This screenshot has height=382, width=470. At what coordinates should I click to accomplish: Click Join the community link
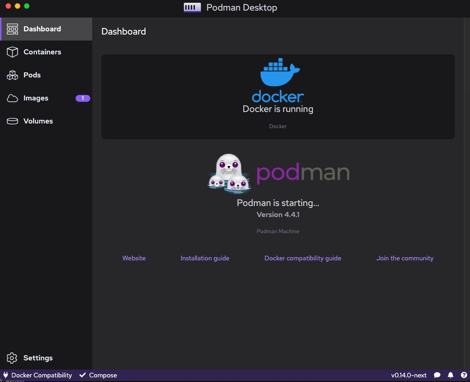click(405, 258)
